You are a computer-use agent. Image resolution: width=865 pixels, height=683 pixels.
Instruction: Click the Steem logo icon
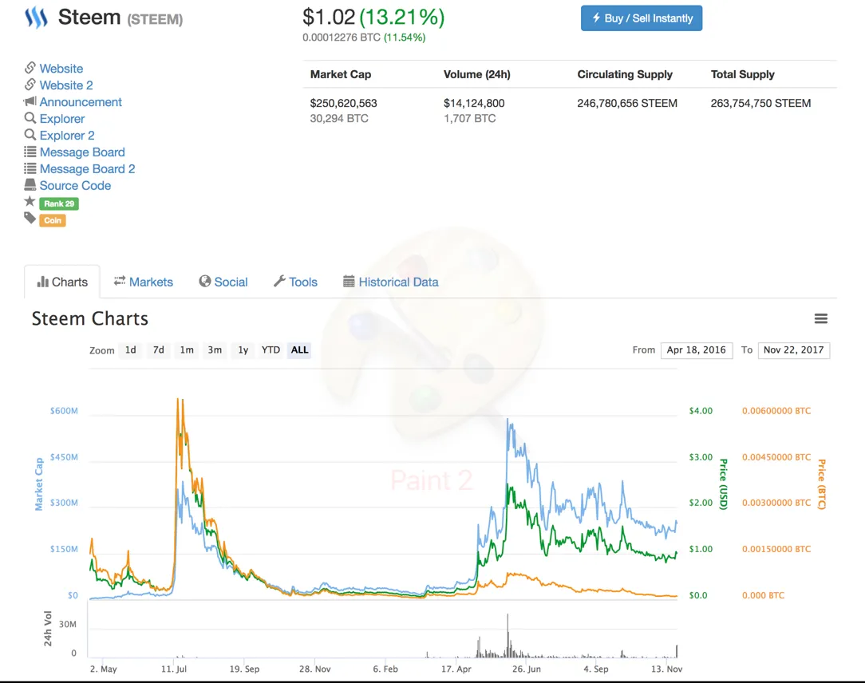pyautogui.click(x=36, y=18)
